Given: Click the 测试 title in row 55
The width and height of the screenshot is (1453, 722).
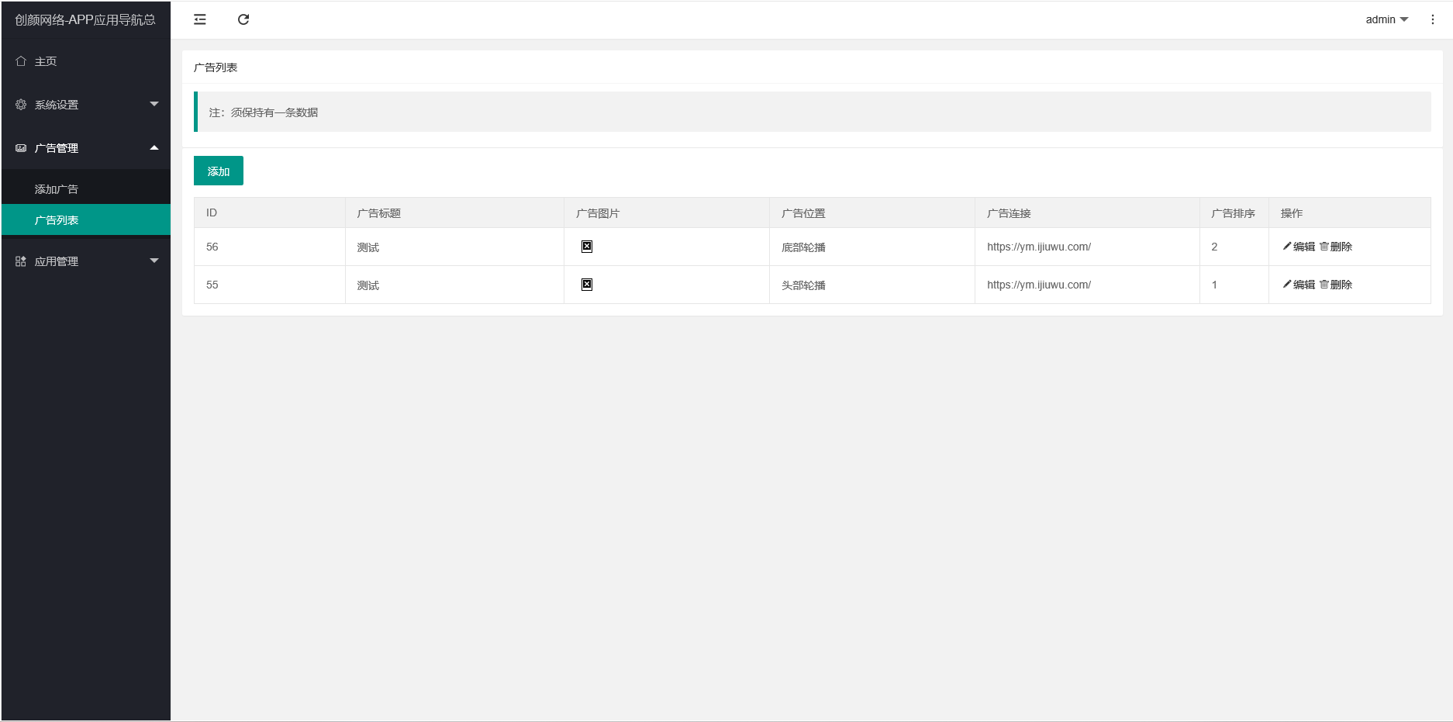Looking at the screenshot, I should tap(368, 285).
